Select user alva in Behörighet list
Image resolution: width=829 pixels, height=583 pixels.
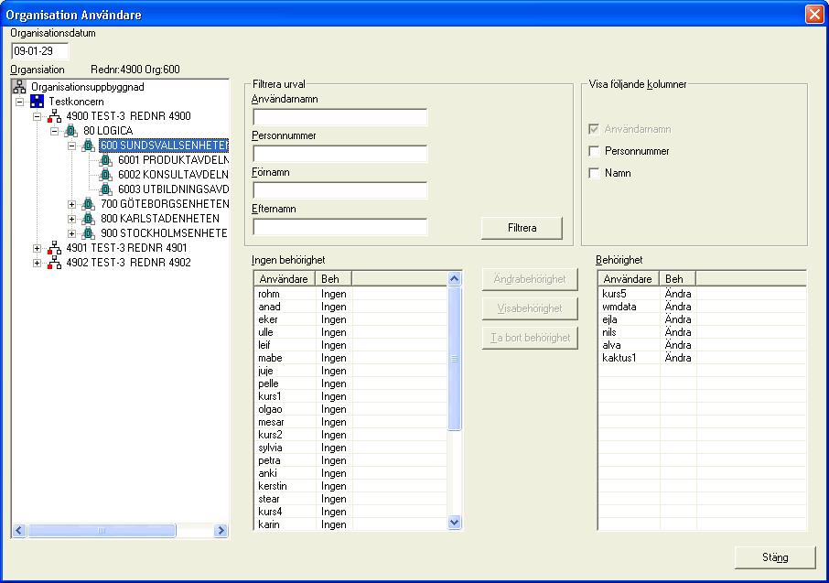tap(611, 345)
